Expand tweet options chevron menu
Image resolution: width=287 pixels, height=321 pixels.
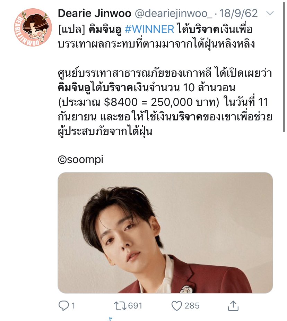(x=270, y=13)
